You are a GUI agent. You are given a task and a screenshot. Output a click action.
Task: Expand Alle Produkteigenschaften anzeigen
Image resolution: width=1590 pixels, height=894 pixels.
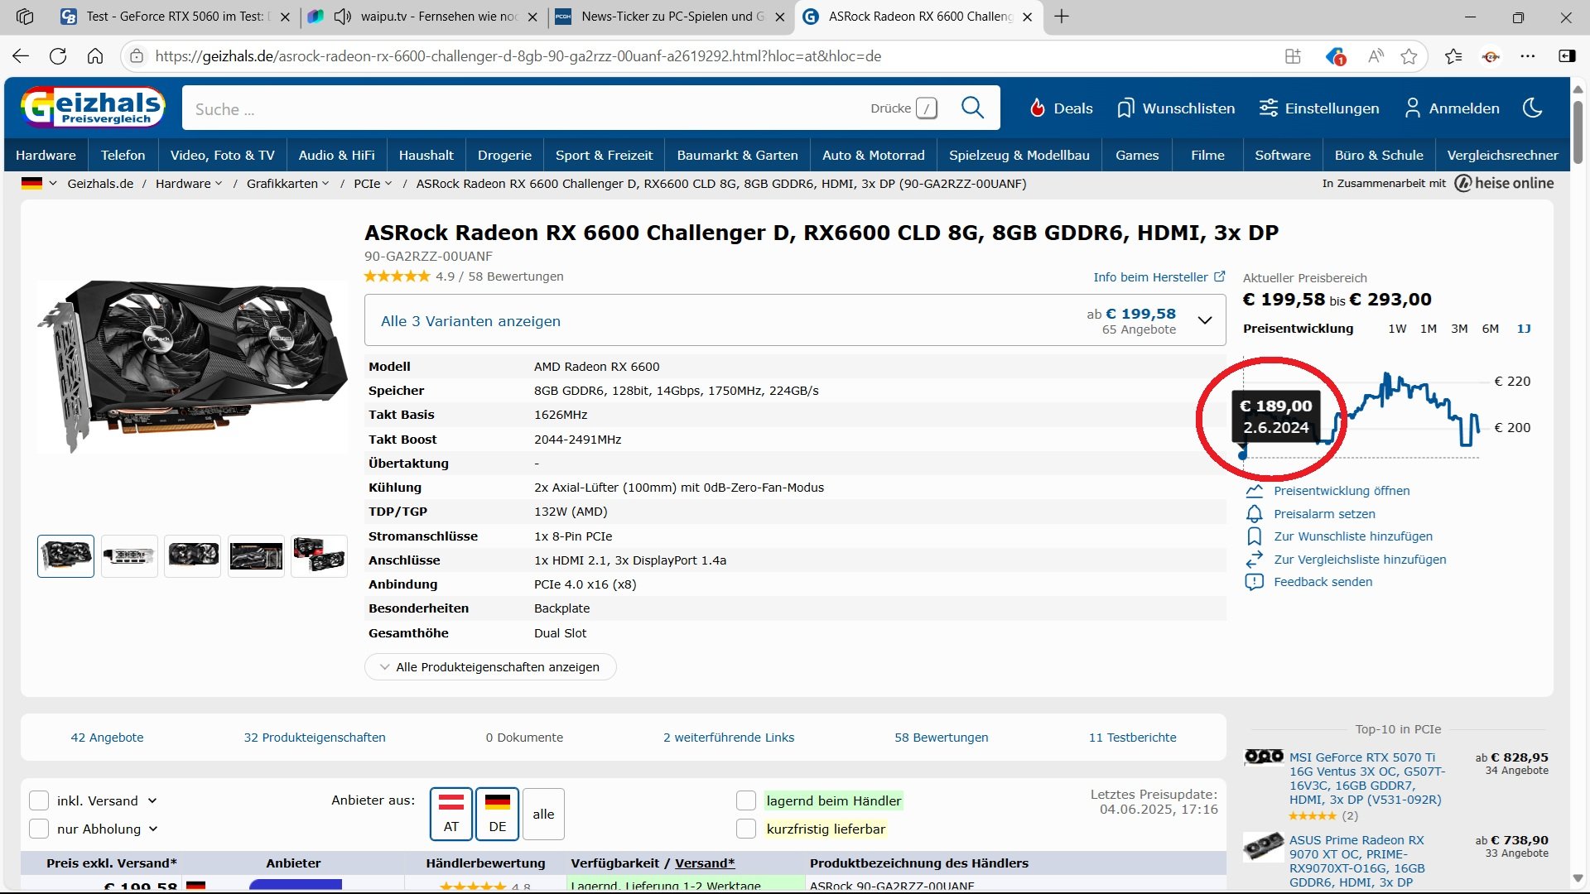pyautogui.click(x=490, y=667)
